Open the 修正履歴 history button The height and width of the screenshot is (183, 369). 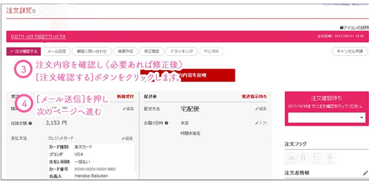[151, 51]
